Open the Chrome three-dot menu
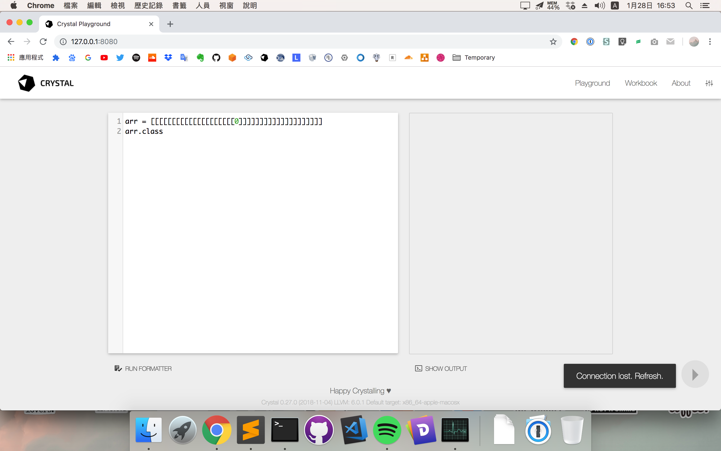Screen dimensions: 721x451 click(x=710, y=41)
